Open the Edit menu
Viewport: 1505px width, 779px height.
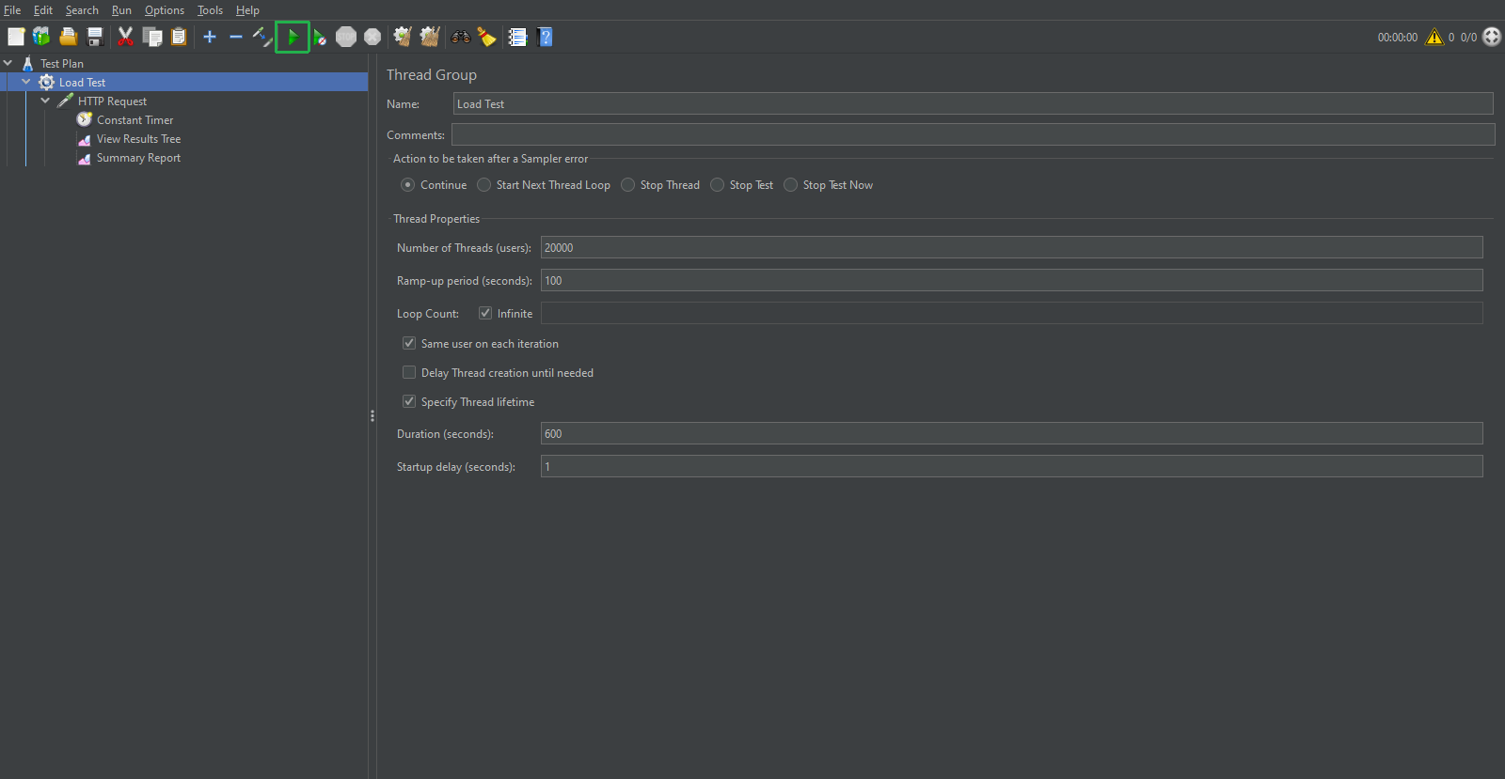coord(43,10)
